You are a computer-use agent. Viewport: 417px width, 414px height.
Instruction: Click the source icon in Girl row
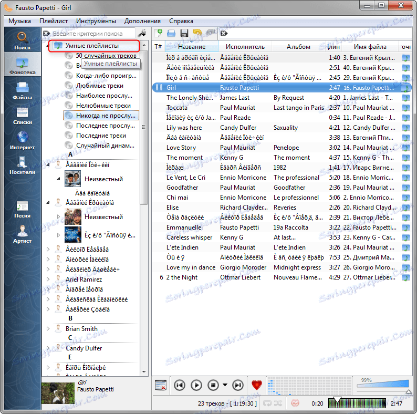click(x=405, y=88)
